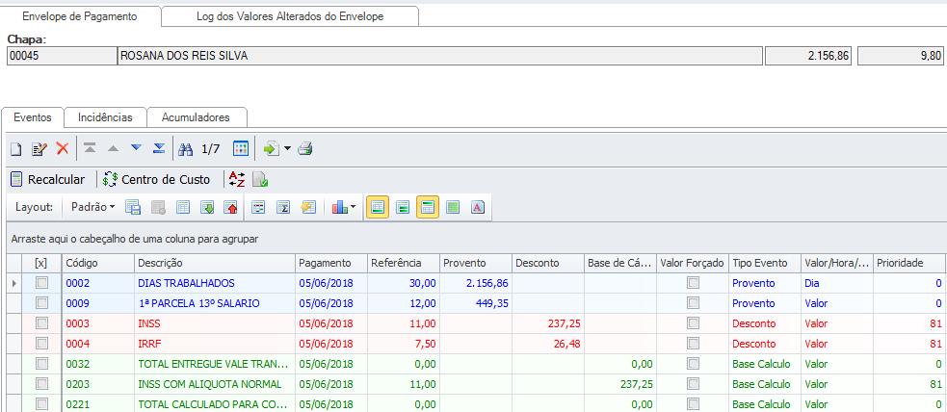Click the Centro de Custo button
The image size is (947, 412).
click(x=156, y=179)
